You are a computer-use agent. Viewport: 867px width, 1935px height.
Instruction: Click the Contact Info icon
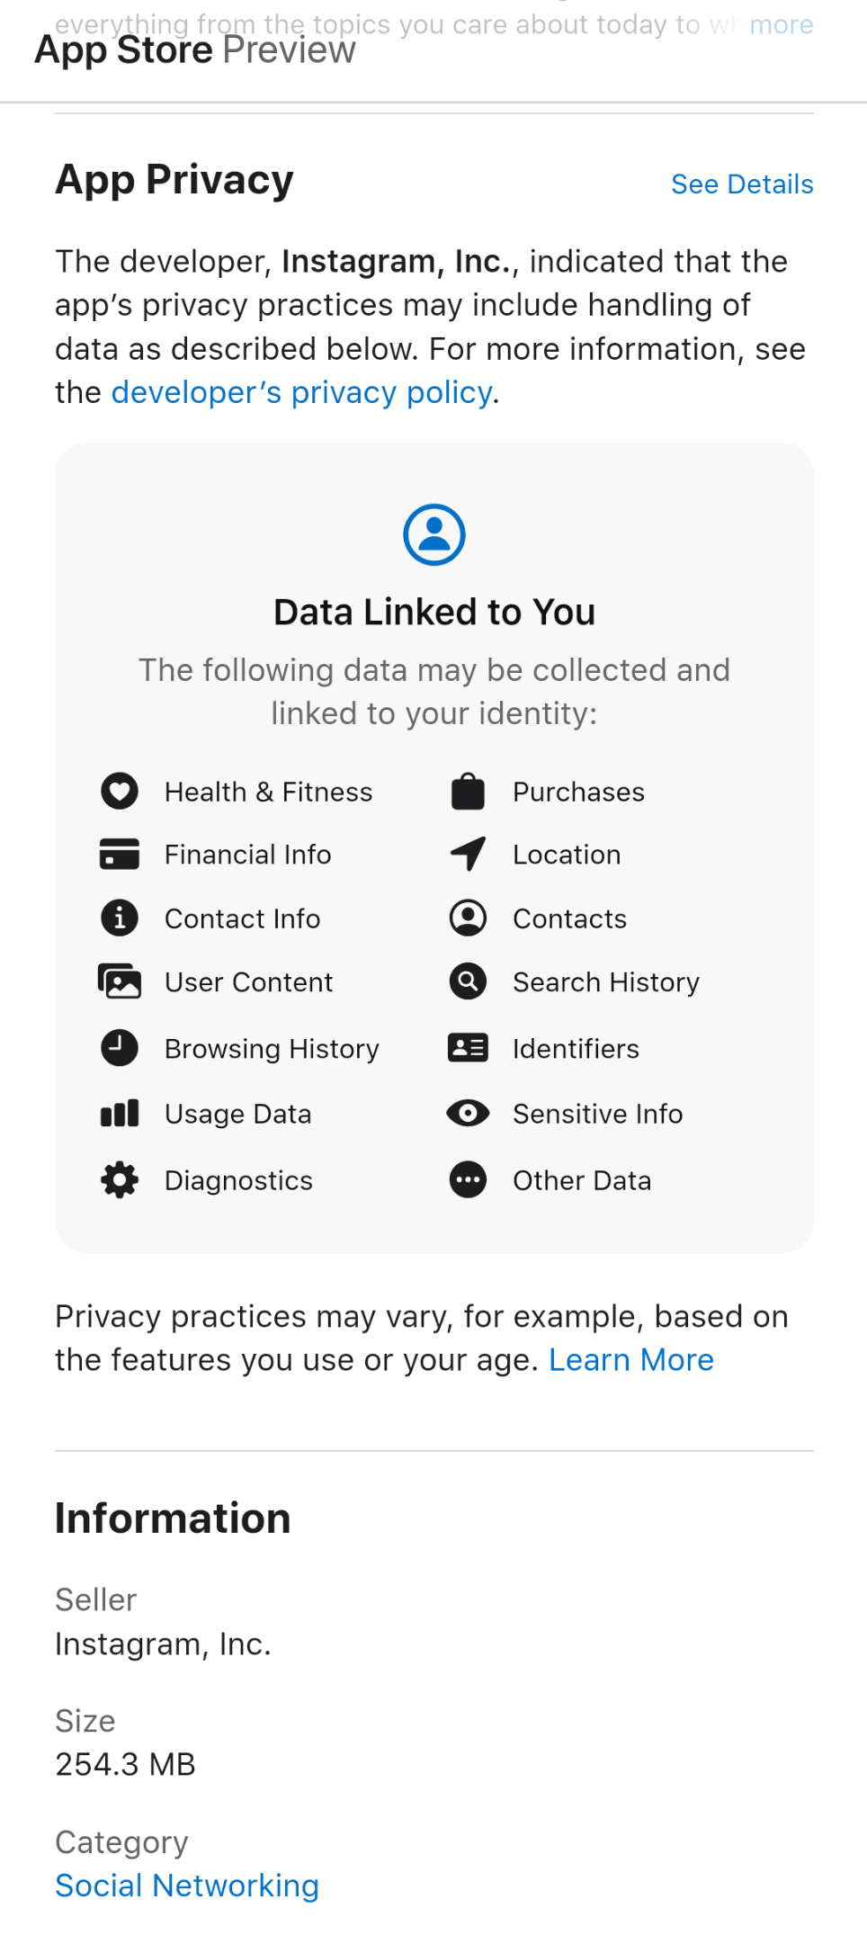pyautogui.click(x=120, y=918)
